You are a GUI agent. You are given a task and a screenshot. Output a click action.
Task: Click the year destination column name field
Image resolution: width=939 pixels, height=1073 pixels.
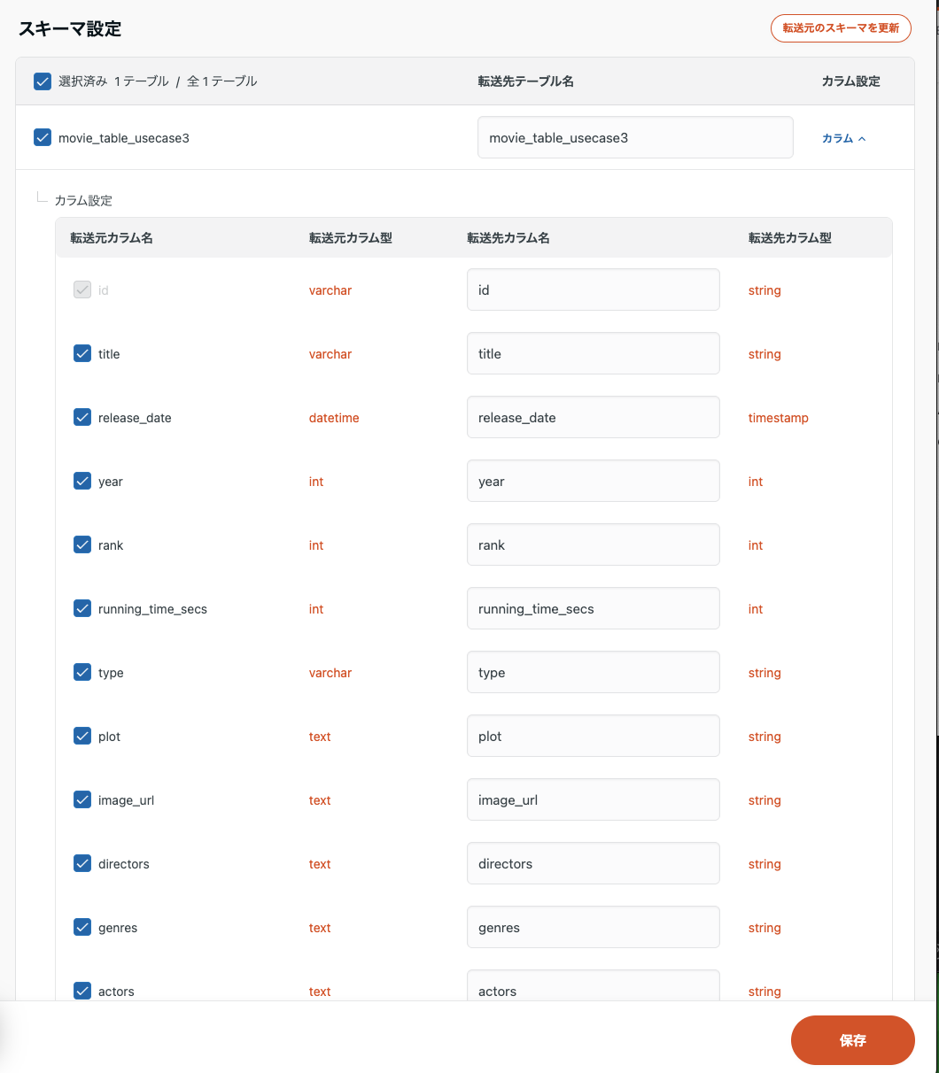pos(594,481)
